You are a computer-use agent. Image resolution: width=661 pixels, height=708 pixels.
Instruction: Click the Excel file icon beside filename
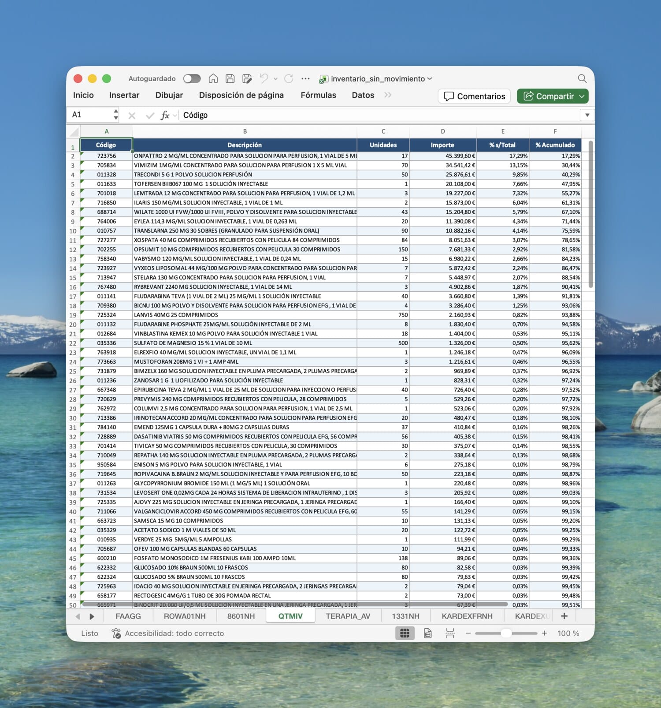click(x=323, y=79)
